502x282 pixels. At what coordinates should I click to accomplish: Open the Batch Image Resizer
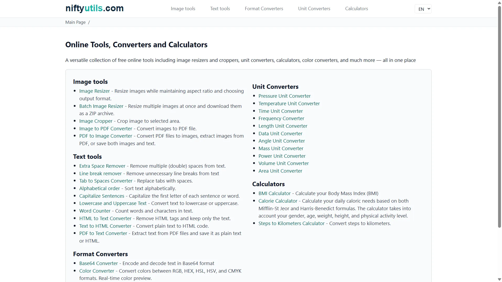101,106
